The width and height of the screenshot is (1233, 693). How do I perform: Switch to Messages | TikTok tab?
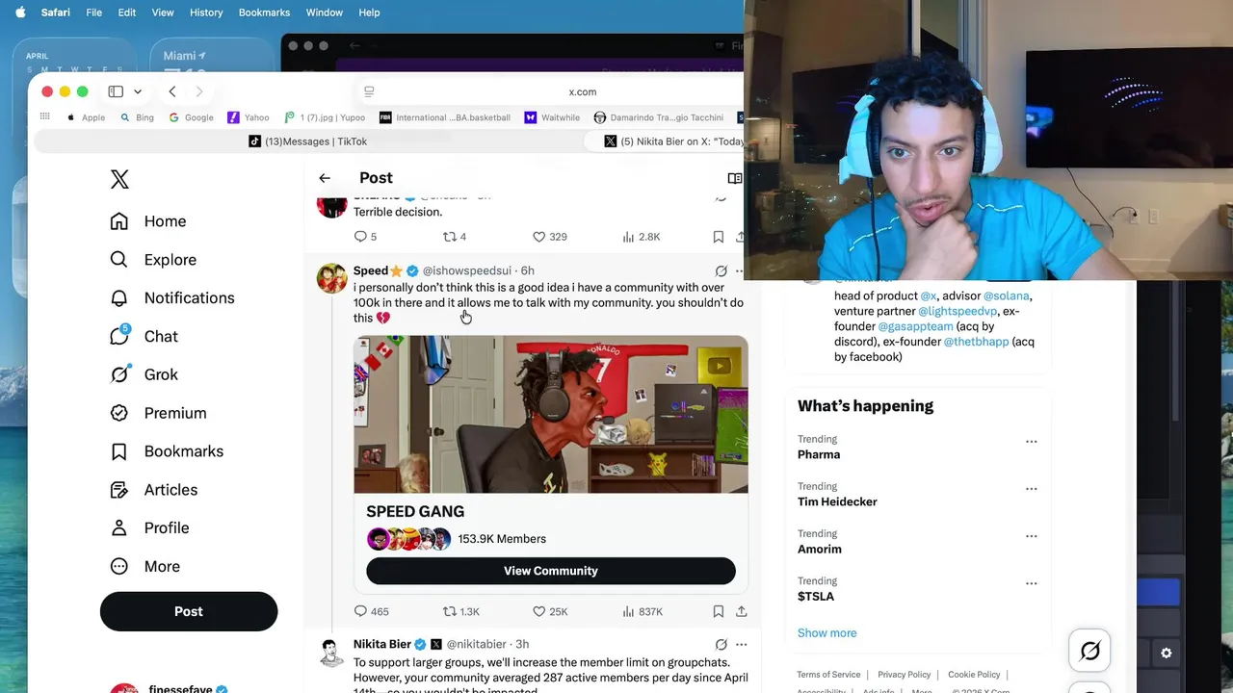click(x=308, y=141)
